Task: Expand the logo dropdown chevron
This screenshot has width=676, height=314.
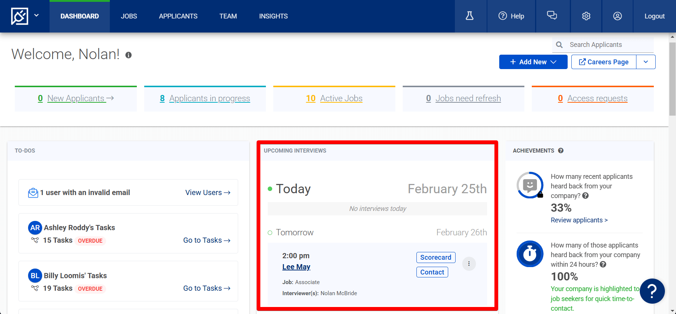Action: [36, 16]
